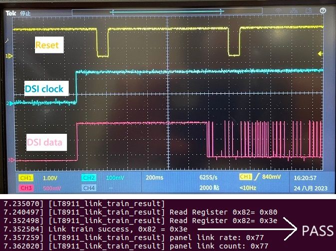Image resolution: width=336 pixels, height=251 pixels.
Task: Click the 7.235070 log line
Action: pyautogui.click(x=84, y=204)
